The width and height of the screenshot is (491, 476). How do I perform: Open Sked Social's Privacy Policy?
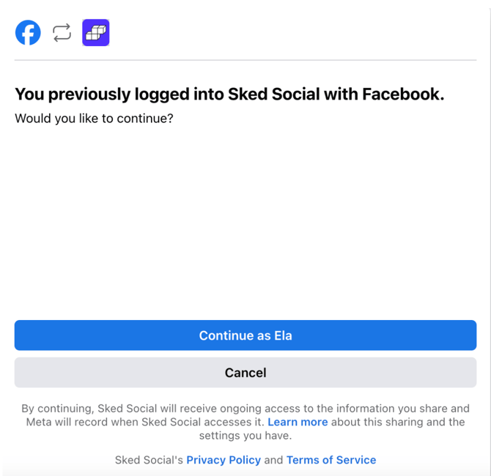(x=224, y=460)
